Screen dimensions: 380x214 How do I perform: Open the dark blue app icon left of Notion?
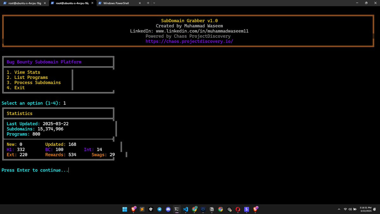(203, 209)
